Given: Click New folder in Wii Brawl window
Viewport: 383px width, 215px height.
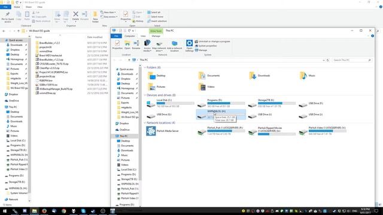Looking at the screenshot, I should [x=95, y=17].
